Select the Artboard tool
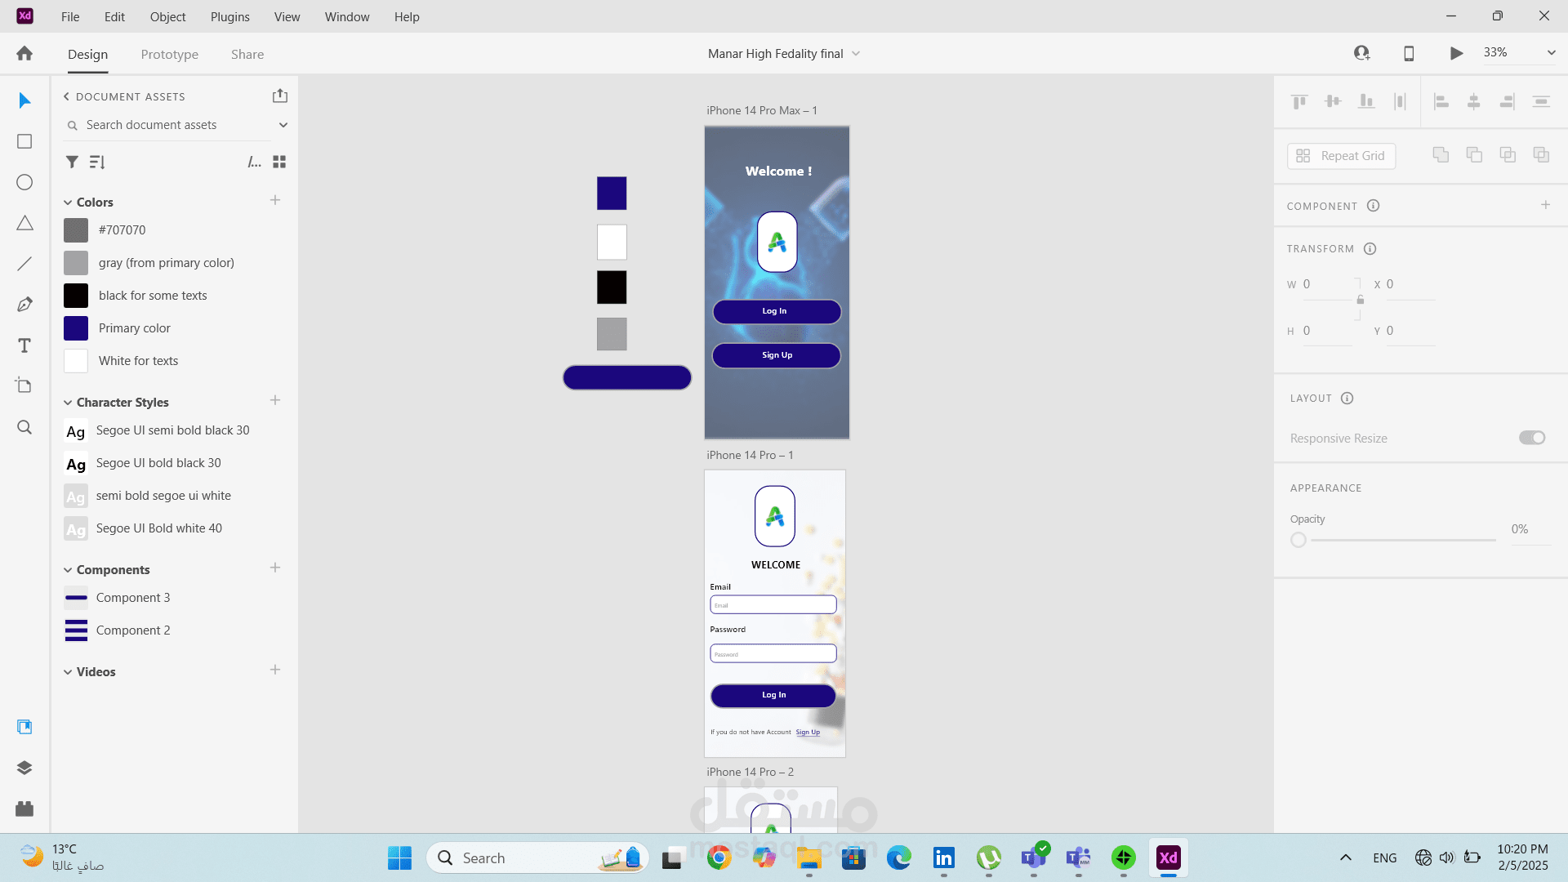 pyautogui.click(x=24, y=385)
